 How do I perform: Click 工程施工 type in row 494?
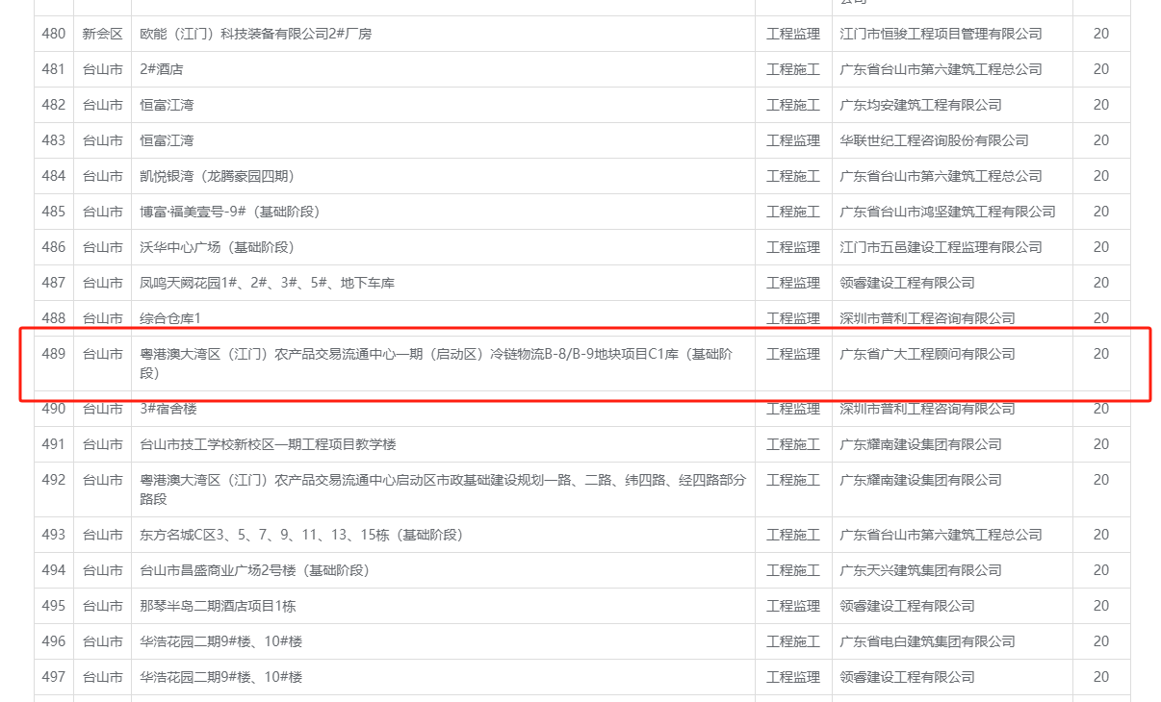(793, 570)
